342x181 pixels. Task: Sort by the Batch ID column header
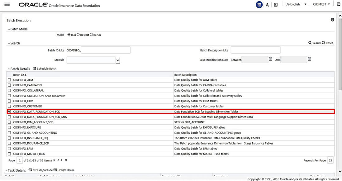pos(20,74)
